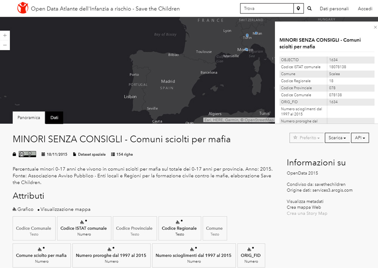
Task: Click the OBJECTID row in popup
Action: 327,60
